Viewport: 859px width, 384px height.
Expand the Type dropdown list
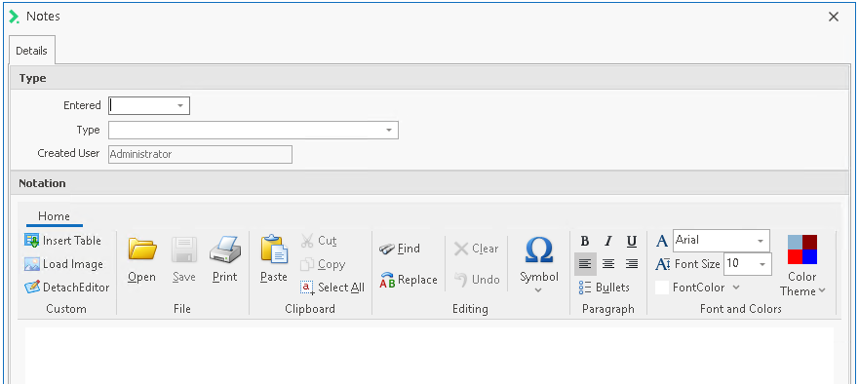(389, 131)
